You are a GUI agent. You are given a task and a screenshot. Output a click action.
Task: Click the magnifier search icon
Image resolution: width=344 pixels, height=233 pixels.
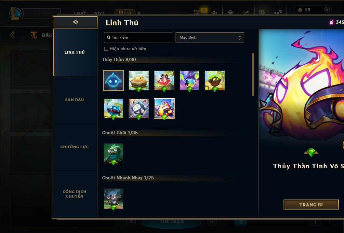108,37
